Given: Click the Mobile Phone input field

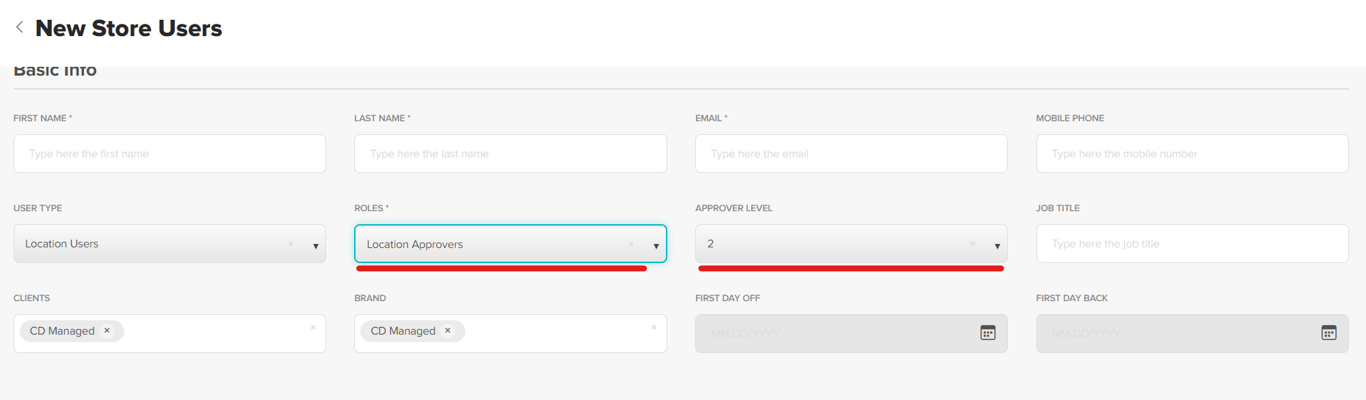Looking at the screenshot, I should (1191, 154).
